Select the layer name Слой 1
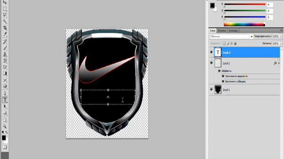Image resolution: width=284 pixels, height=159 pixels. point(226,90)
